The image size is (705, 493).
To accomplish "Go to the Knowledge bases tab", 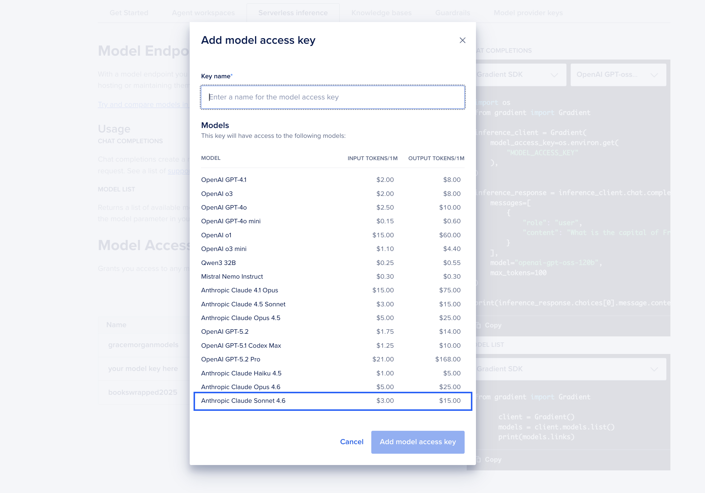I will click(x=381, y=13).
